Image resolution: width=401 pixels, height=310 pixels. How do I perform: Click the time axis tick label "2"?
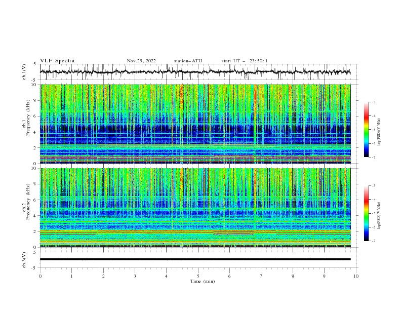coord(103,276)
